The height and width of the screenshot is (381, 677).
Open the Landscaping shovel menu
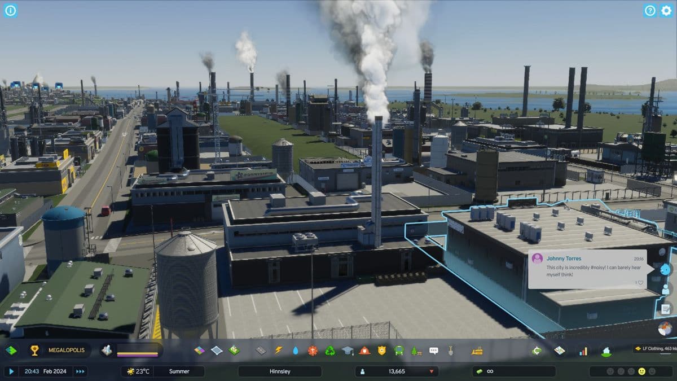451,351
